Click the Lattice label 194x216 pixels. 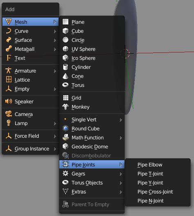pos(22,80)
